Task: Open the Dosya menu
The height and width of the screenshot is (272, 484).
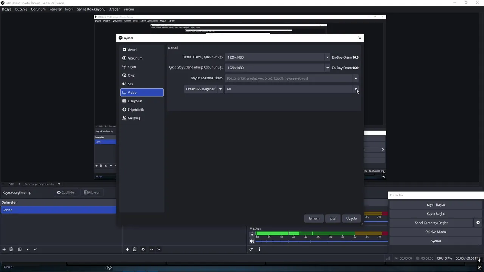Action: click(7, 9)
